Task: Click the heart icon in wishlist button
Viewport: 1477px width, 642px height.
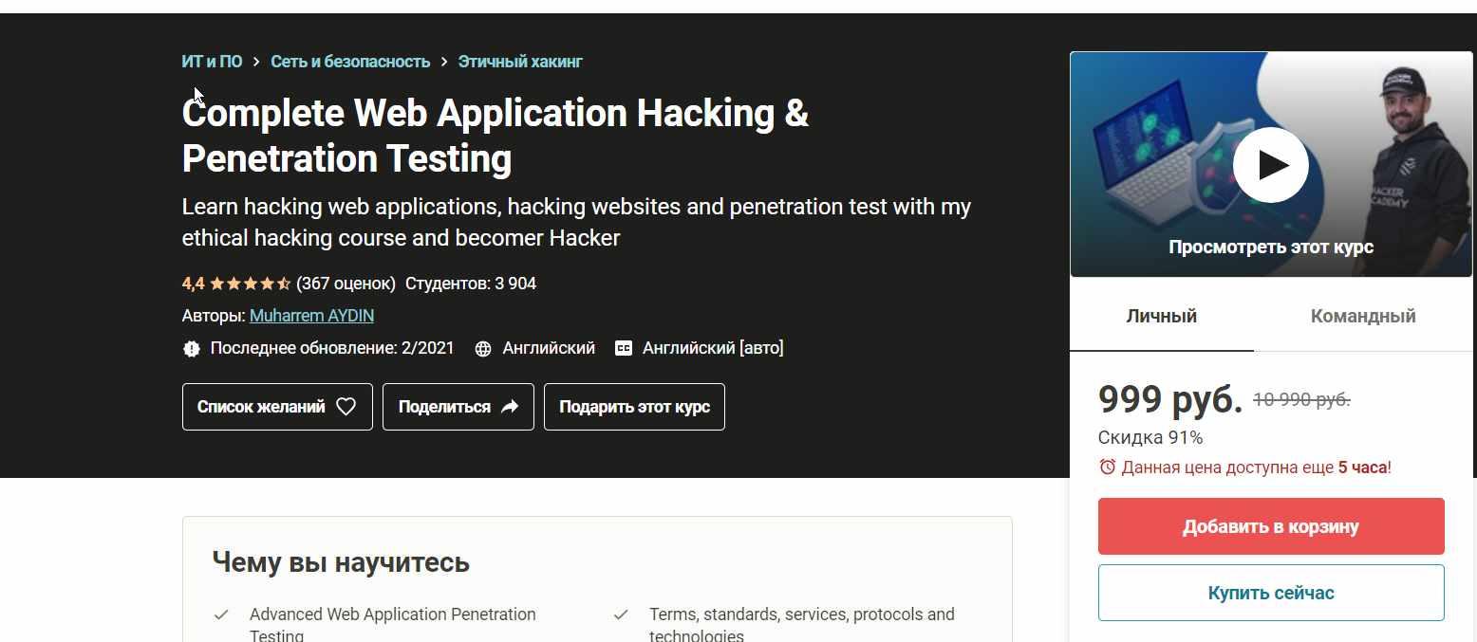Action: [x=346, y=407]
